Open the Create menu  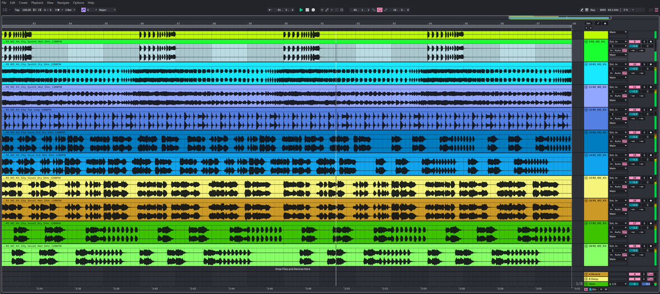tap(23, 3)
